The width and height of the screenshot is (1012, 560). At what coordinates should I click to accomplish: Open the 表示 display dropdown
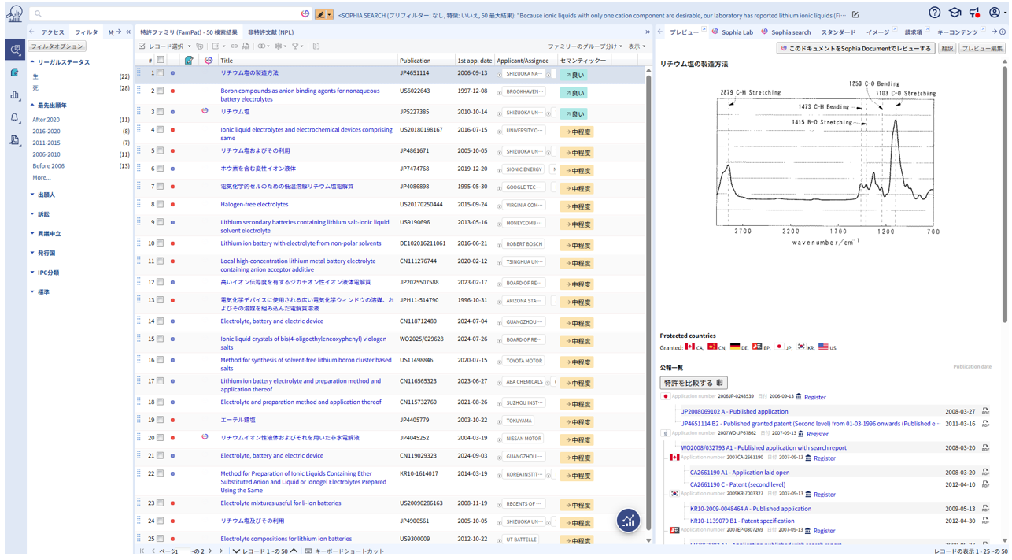tap(637, 46)
